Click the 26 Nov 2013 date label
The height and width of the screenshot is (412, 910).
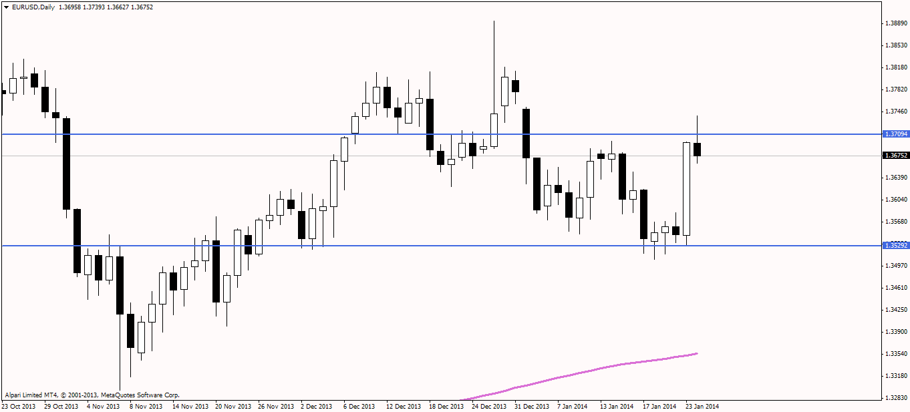276,406
